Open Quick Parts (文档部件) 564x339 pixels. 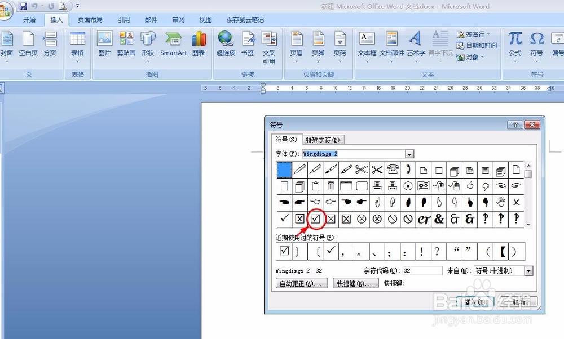click(392, 47)
